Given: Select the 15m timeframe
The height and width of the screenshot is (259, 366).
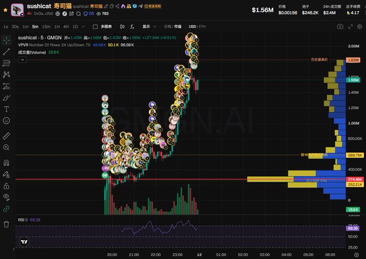Looking at the screenshot, I should point(46,27).
